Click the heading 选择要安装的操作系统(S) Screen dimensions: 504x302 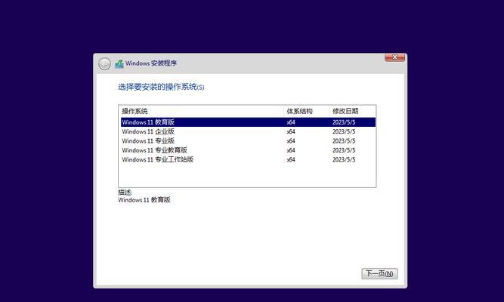point(161,87)
